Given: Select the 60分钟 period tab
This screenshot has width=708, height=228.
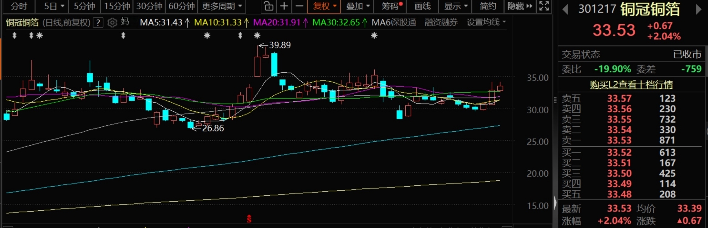Looking at the screenshot, I should (x=181, y=6).
